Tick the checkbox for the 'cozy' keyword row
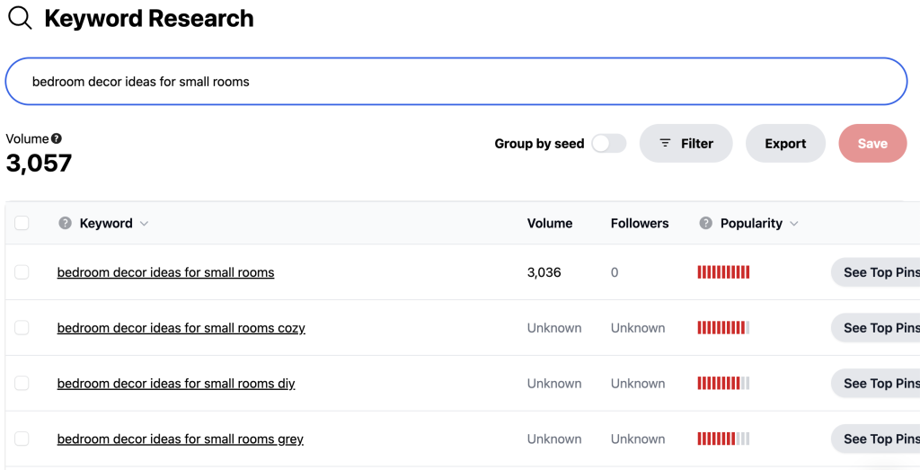Image resolution: width=920 pixels, height=470 pixels. coord(22,328)
